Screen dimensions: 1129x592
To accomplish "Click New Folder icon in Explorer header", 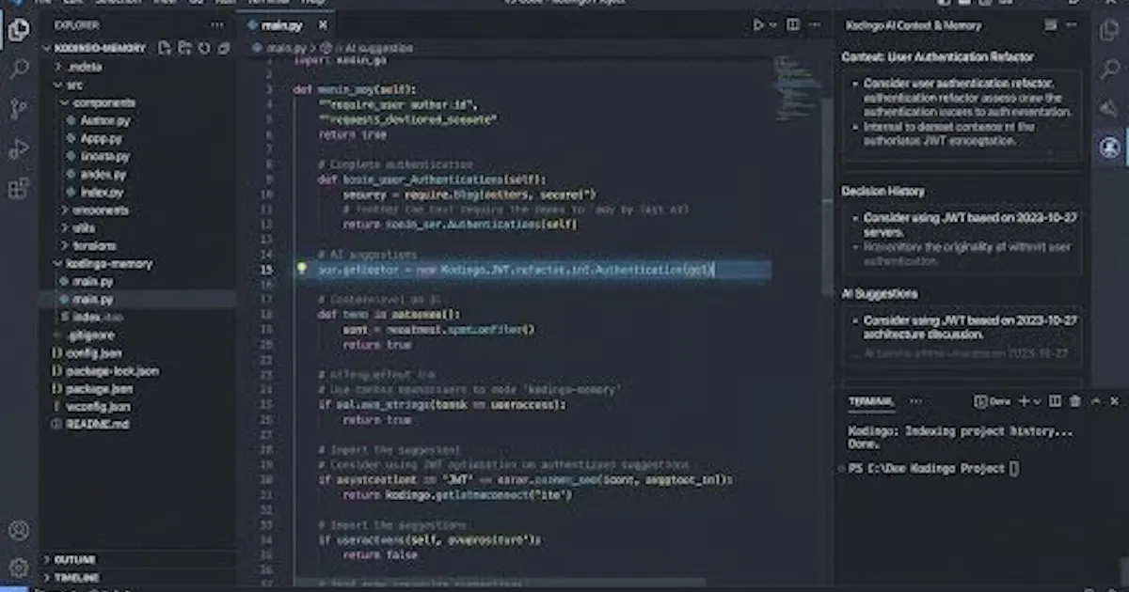I will click(x=184, y=47).
